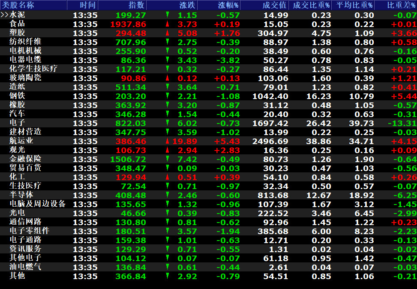
Task: Select the 其他电子 sector name
Action: (x=25, y=258)
